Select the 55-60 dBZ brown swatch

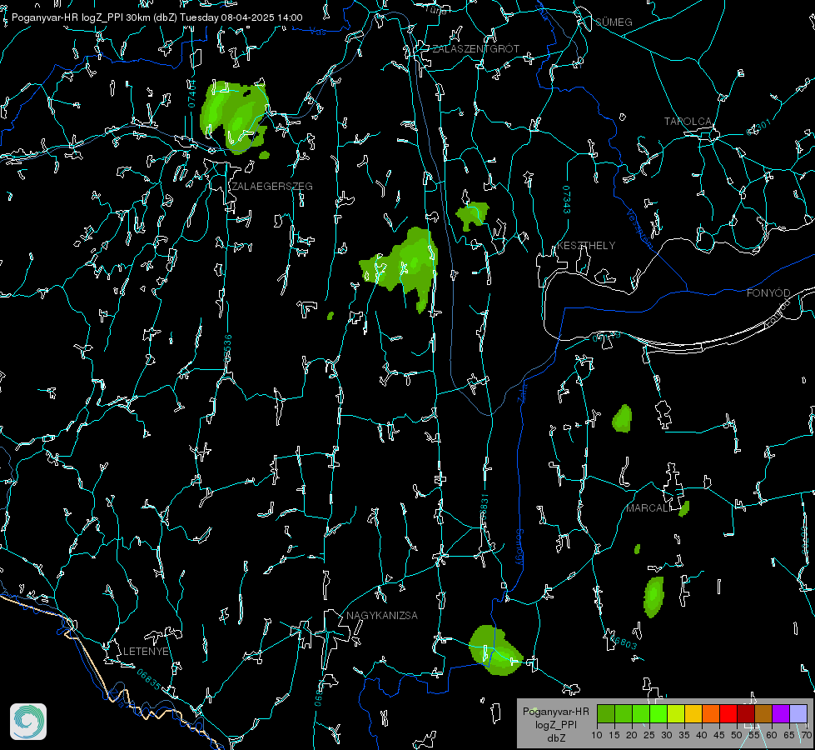tap(763, 713)
